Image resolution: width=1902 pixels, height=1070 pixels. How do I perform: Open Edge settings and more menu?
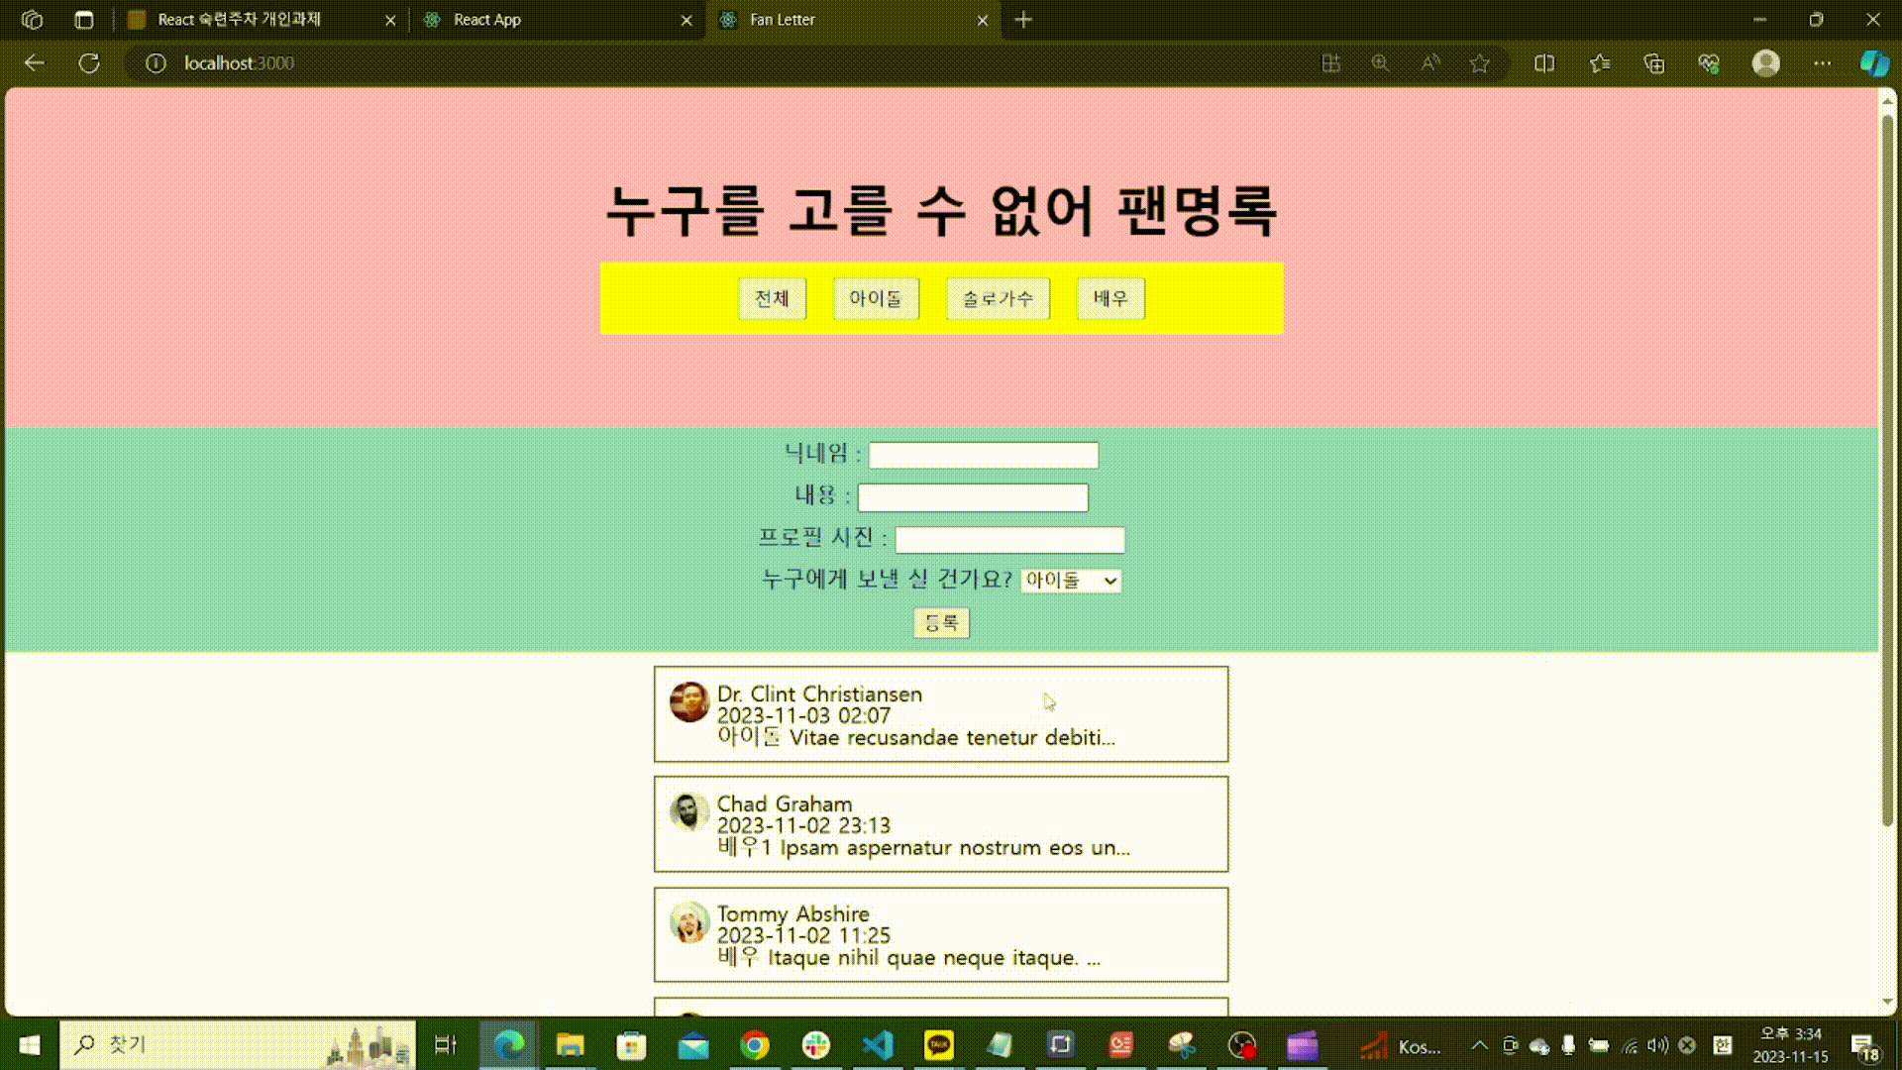pyautogui.click(x=1822, y=63)
